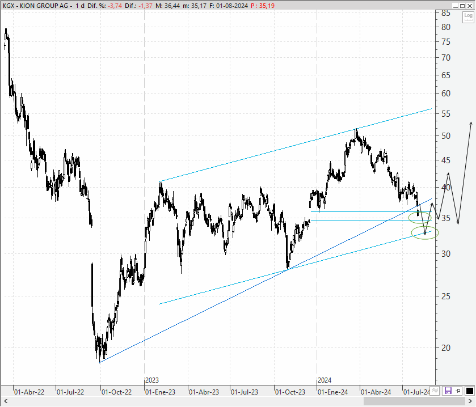The image size is (476, 407).
Task: Maximize the KGX chart window
Action: (x=462, y=6)
